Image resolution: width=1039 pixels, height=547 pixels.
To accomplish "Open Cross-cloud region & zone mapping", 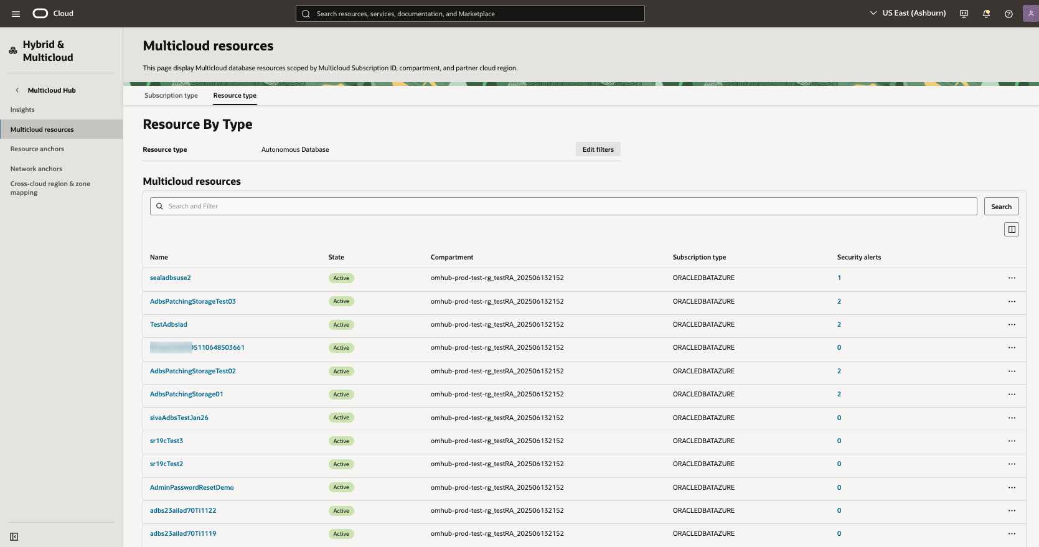I will point(50,188).
